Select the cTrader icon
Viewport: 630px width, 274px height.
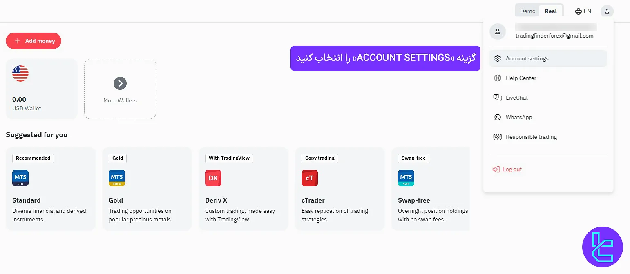coord(309,178)
